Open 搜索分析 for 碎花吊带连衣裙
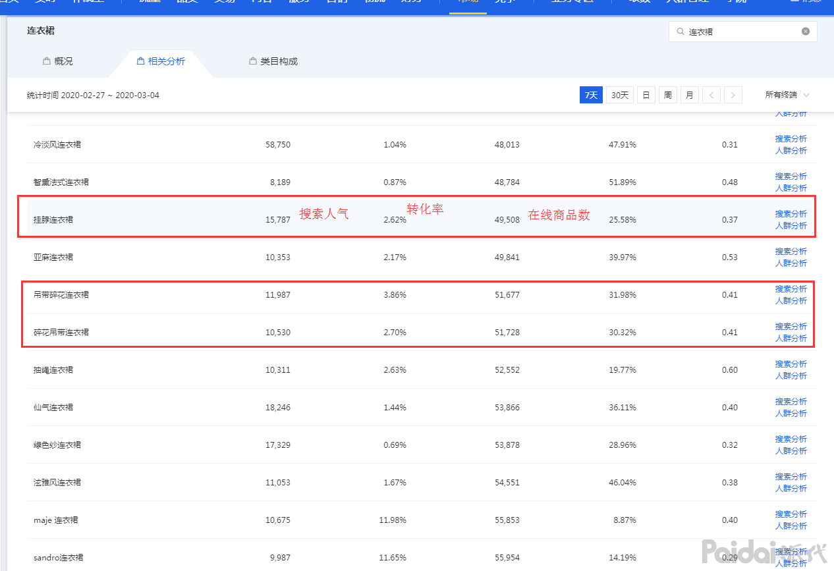834x571 pixels. tap(791, 326)
